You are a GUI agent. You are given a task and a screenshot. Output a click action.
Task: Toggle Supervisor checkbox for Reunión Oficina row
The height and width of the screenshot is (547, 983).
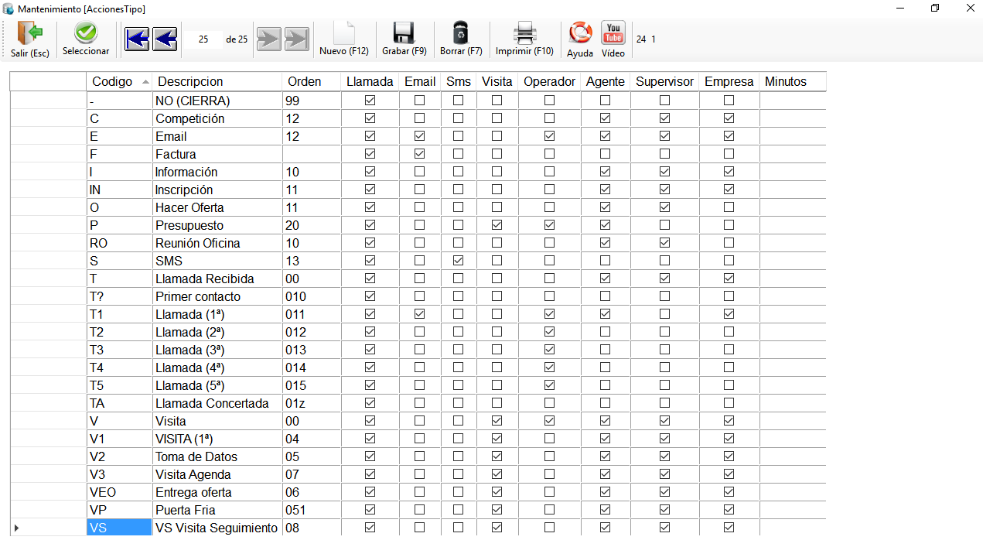coord(664,243)
